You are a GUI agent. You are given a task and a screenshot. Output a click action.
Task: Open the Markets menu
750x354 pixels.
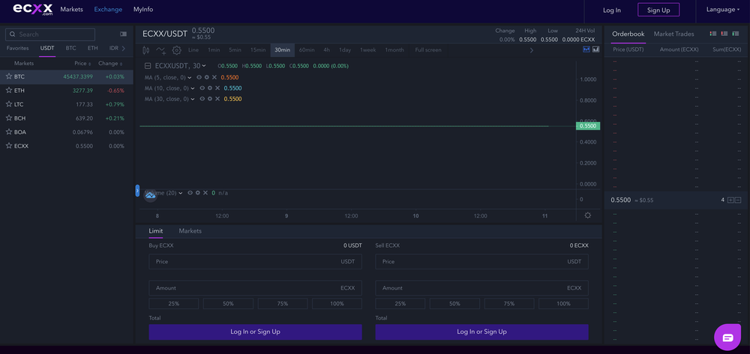(71, 10)
